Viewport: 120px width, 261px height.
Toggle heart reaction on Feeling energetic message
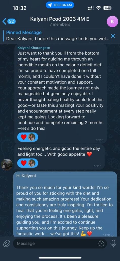click(x=24, y=163)
